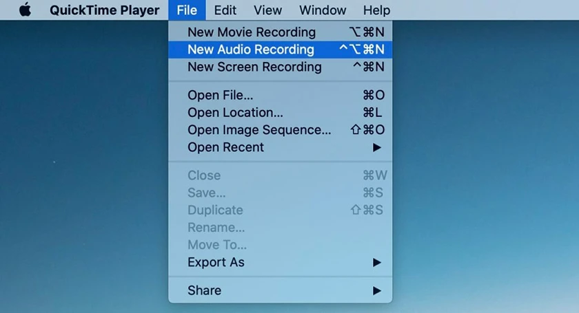Select Open Location… menu entry
The height and width of the screenshot is (313, 579).
[281, 112]
